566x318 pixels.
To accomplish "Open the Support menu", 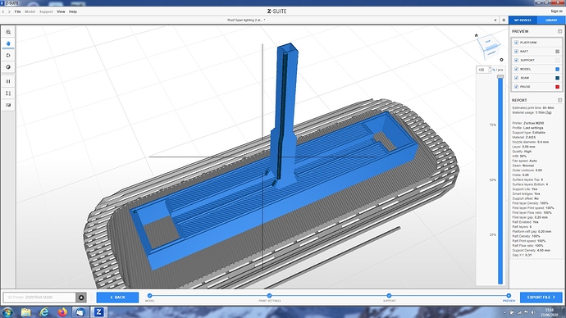I will pyautogui.click(x=46, y=12).
